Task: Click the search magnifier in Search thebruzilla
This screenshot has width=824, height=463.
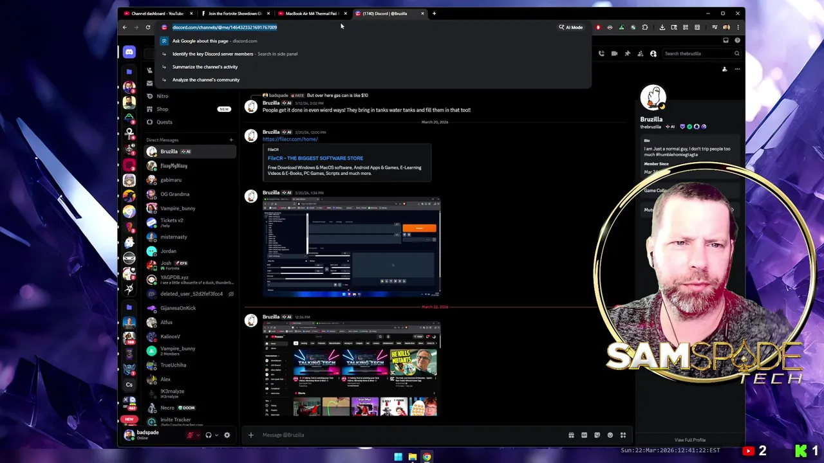Action: pos(736,53)
